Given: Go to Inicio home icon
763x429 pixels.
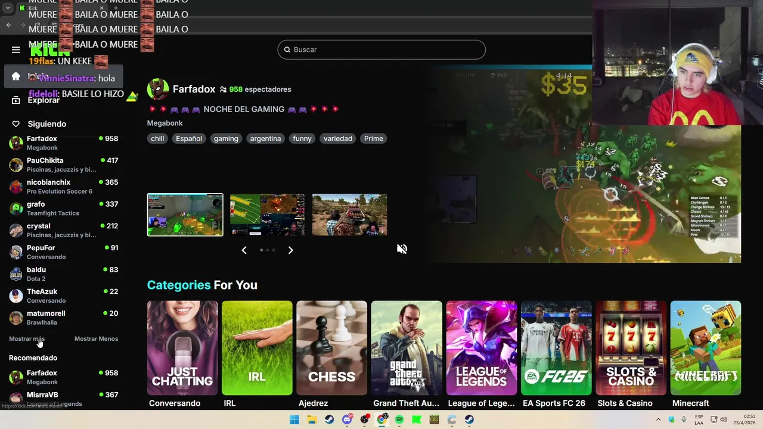Looking at the screenshot, I should tap(16, 76).
